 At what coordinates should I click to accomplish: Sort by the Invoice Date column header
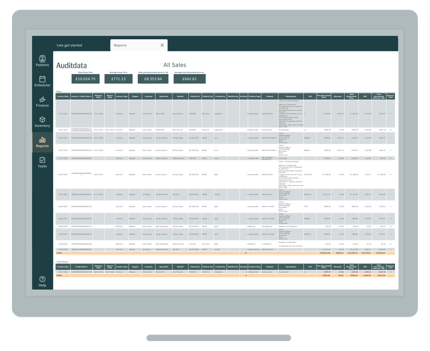pos(62,96)
